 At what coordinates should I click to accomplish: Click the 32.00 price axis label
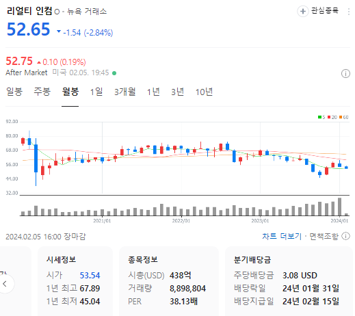pos(12,193)
